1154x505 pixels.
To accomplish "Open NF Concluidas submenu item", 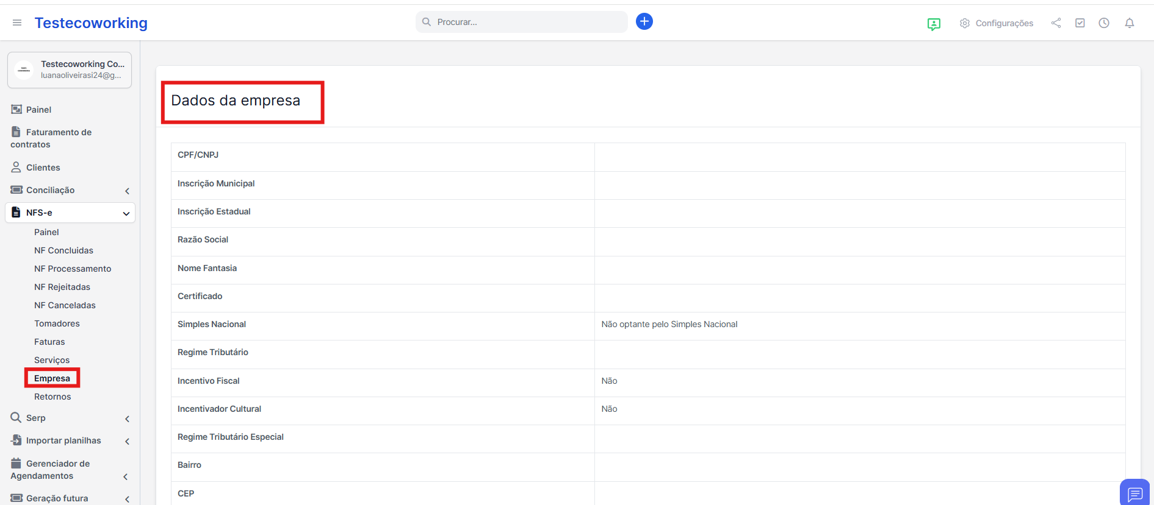I will (63, 250).
